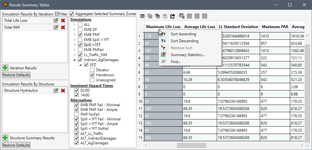Select the Total Life Loss list entry
The height and width of the screenshot is (150, 312).
(34, 20)
